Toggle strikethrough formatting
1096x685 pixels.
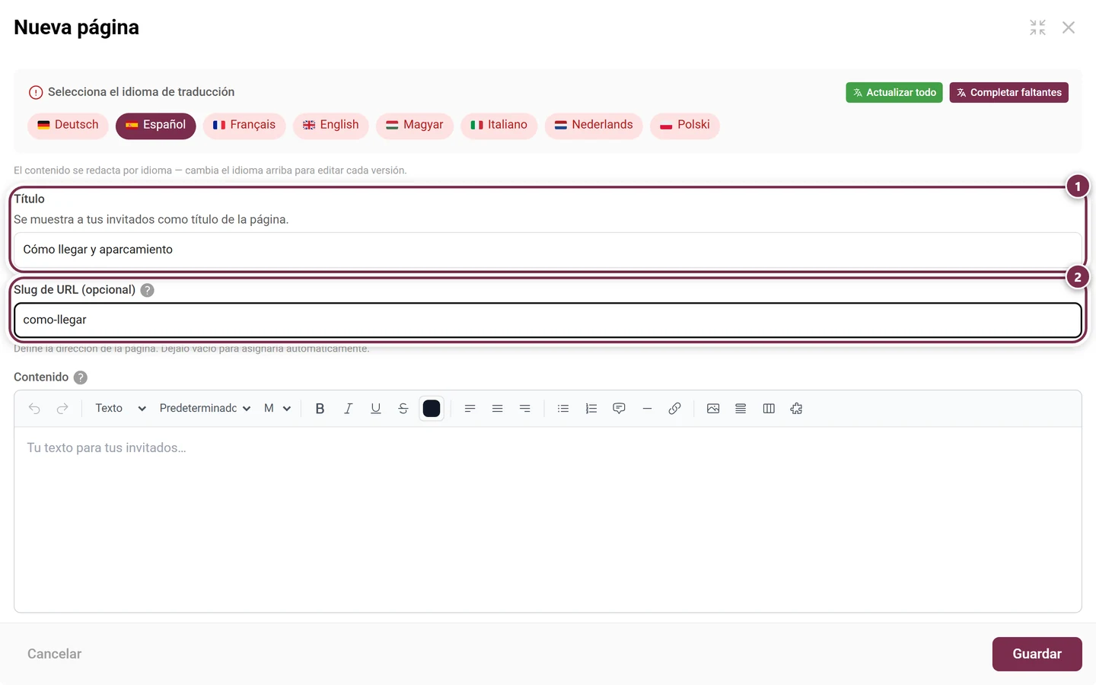coord(403,409)
